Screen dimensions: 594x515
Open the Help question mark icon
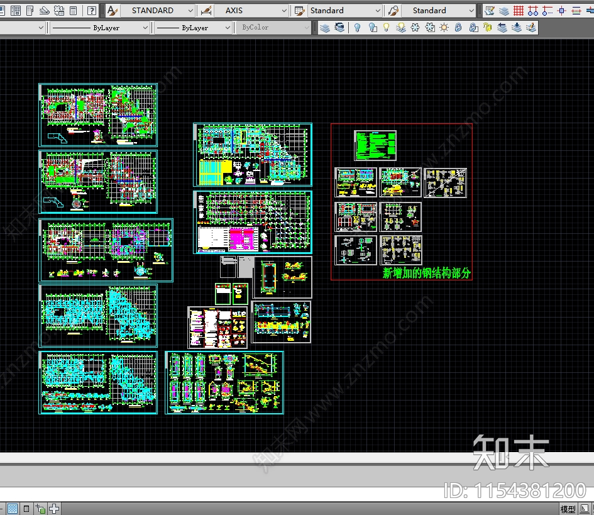tap(91, 11)
